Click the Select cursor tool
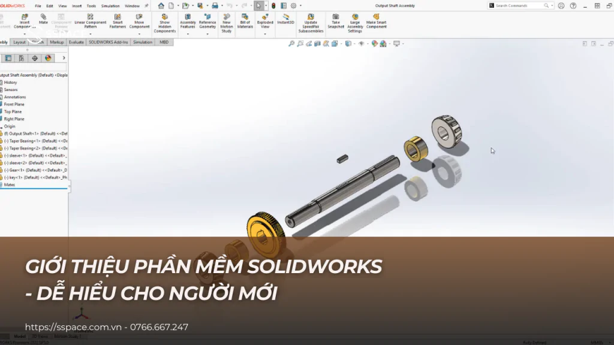 click(258, 6)
